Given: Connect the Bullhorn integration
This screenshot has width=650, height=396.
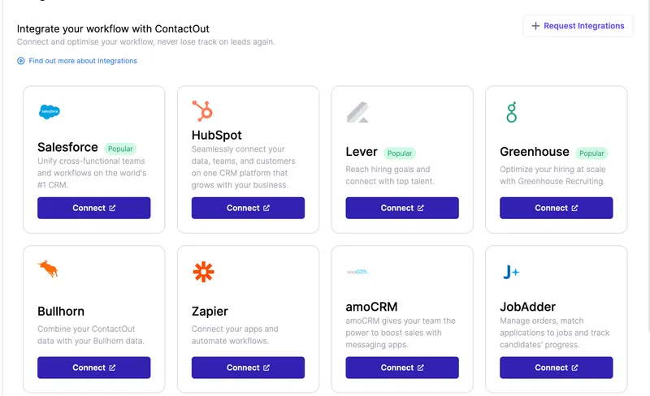Looking at the screenshot, I should [x=93, y=368].
